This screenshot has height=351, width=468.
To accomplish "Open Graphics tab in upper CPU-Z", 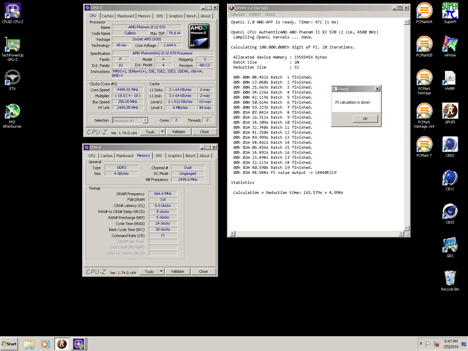I will pyautogui.click(x=176, y=16).
